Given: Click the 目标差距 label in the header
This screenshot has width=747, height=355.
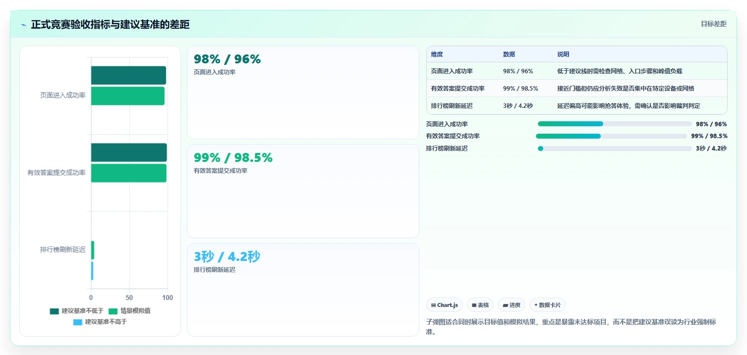Looking at the screenshot, I should point(713,24).
